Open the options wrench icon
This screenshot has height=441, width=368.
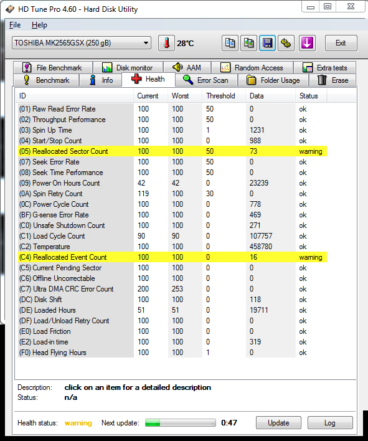click(286, 43)
